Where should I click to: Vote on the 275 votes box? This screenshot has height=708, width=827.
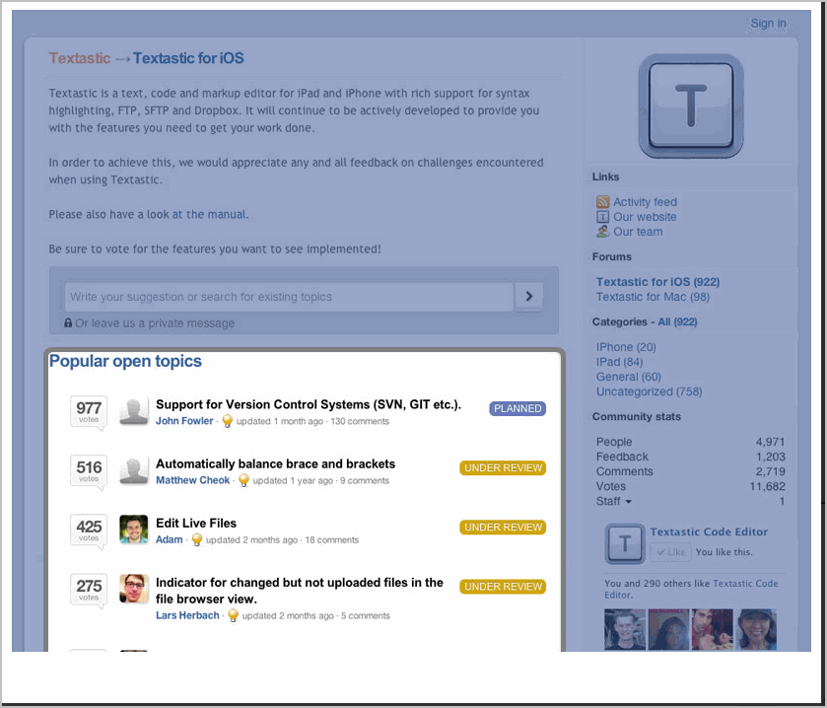coord(89,589)
